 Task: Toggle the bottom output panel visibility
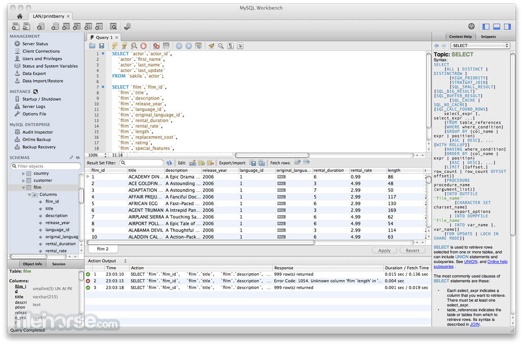tap(497, 26)
